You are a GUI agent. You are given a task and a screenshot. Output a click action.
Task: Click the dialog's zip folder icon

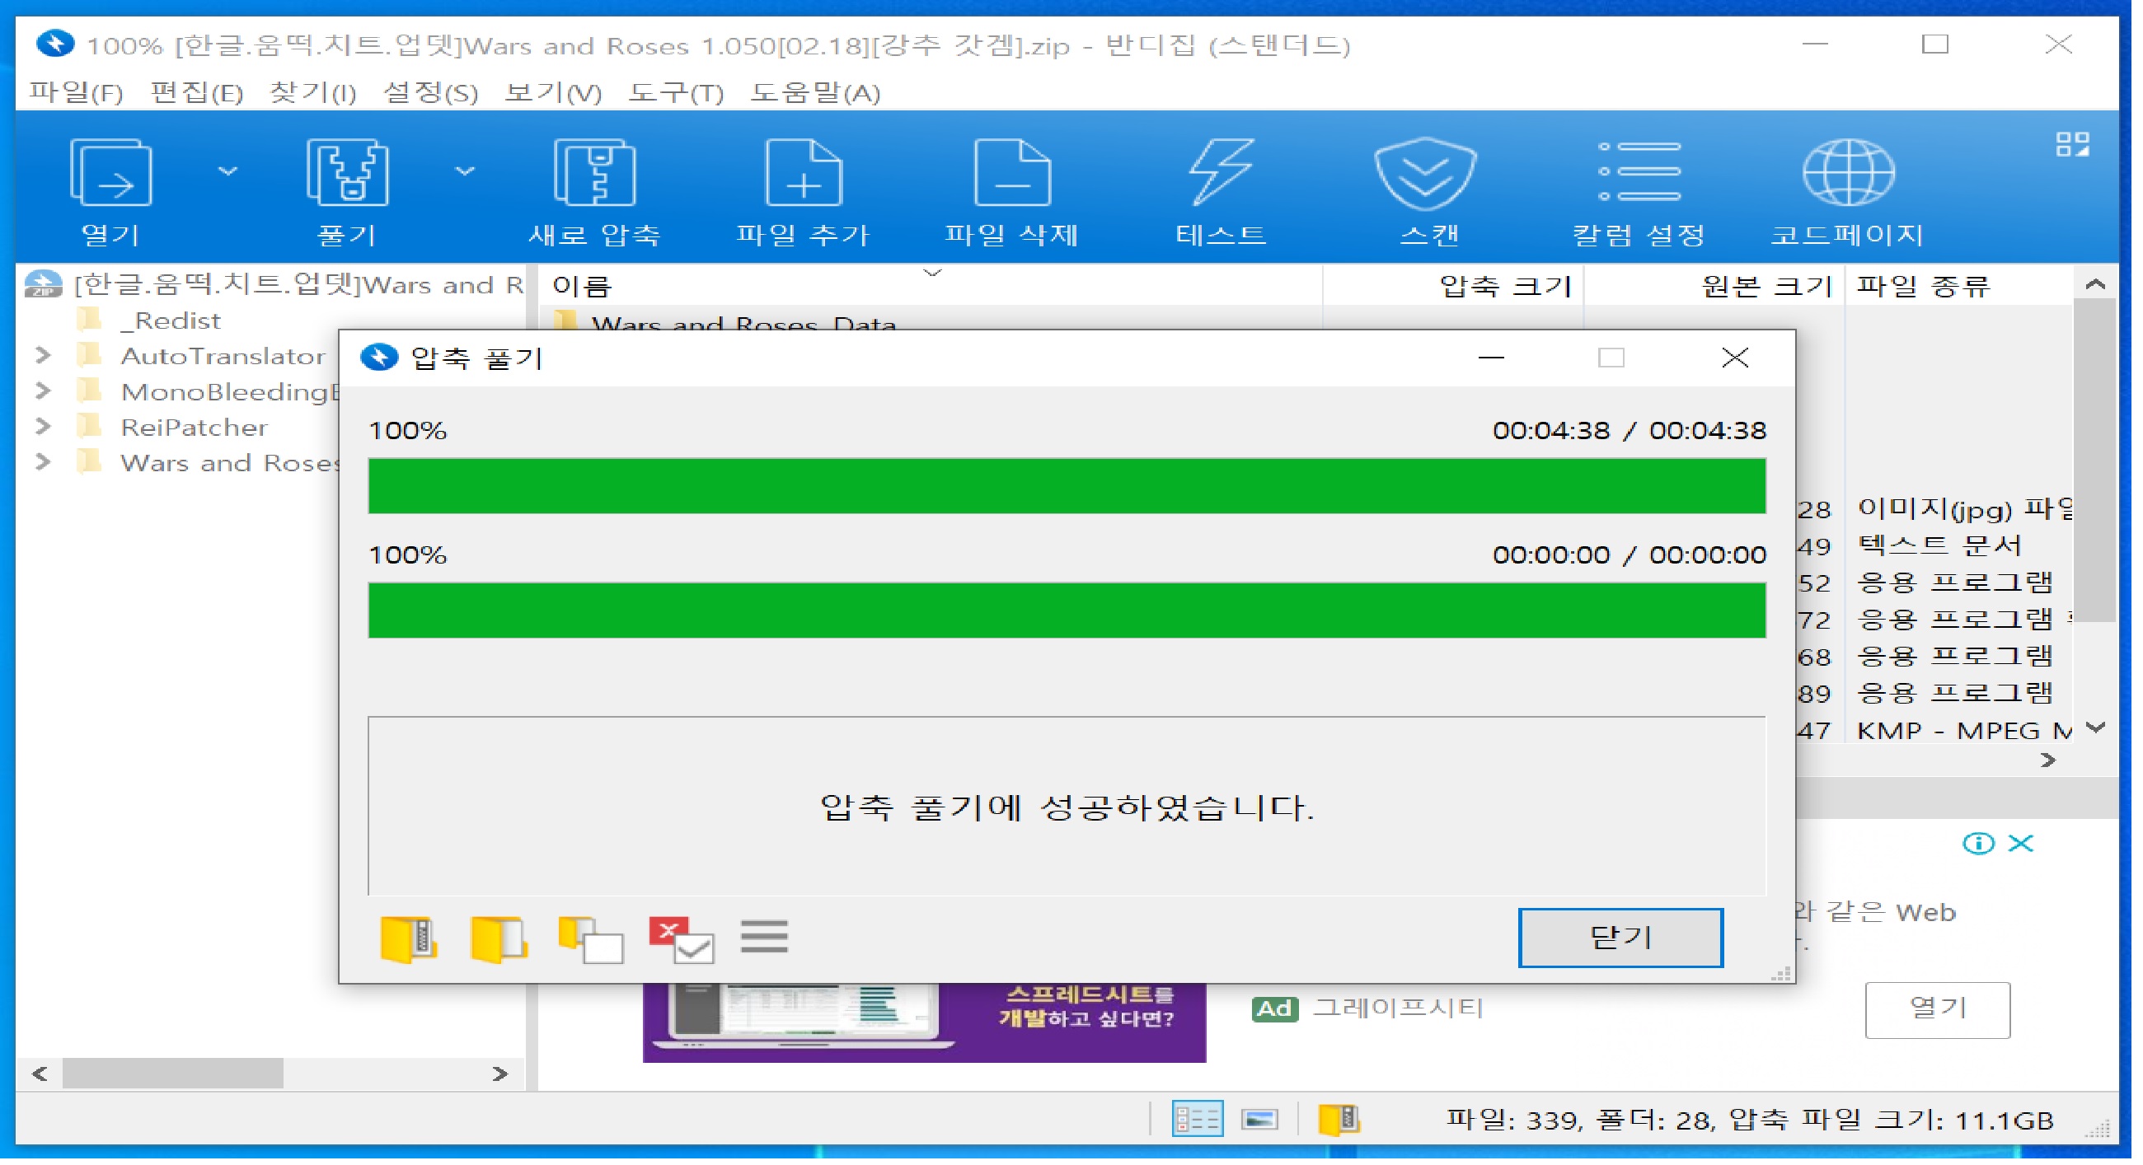[x=408, y=938]
